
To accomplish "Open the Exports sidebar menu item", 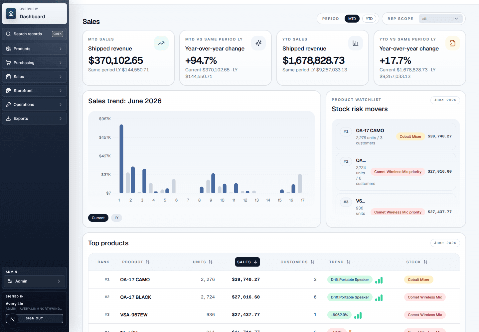I will (35, 119).
